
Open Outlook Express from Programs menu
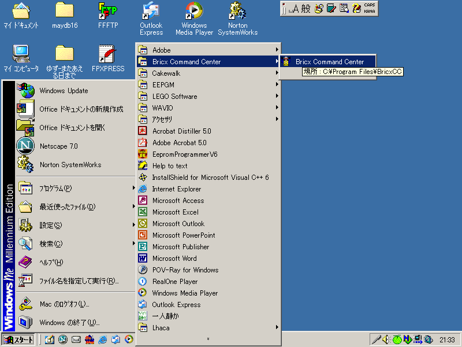[x=208, y=305]
